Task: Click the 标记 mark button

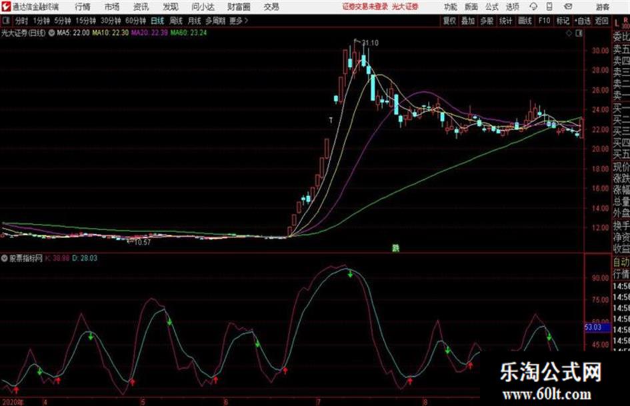Action: 563,21
